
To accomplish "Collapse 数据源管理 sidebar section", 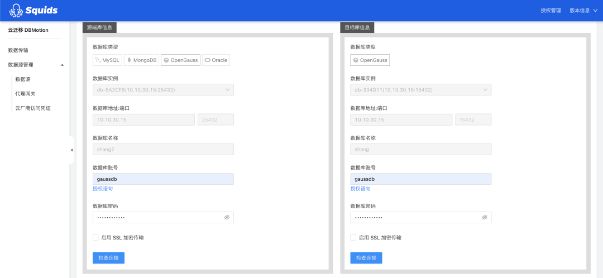I will 36,65.
